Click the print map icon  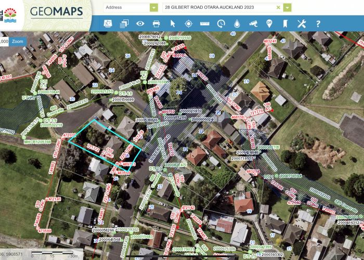tap(156, 23)
